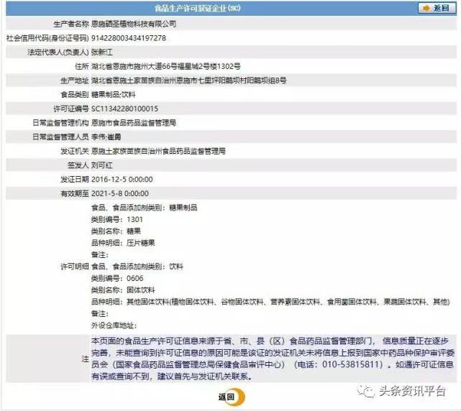The image size is (461, 411).
Task: Click the category number 1301
Action: (x=134, y=219)
